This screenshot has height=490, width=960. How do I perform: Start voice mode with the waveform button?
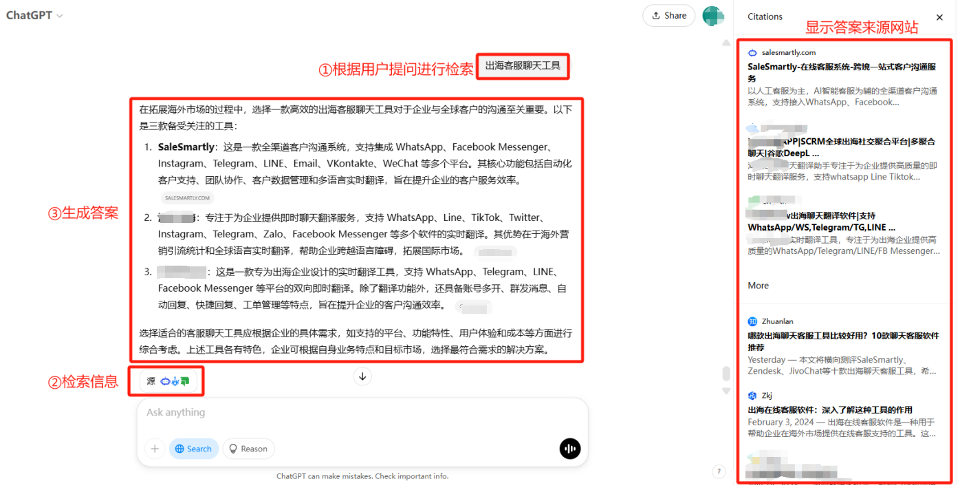point(570,449)
